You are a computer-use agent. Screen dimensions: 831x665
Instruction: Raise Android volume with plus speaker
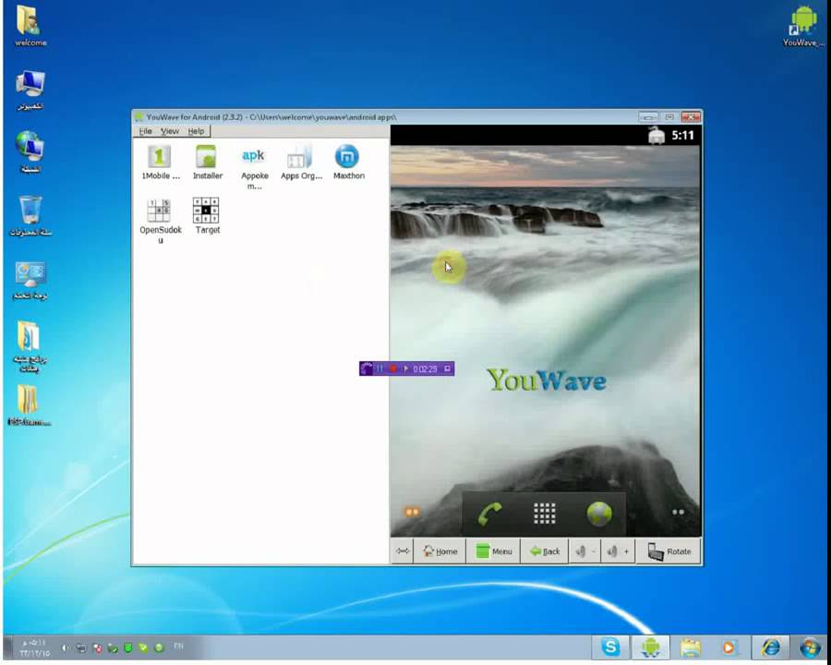pos(618,551)
